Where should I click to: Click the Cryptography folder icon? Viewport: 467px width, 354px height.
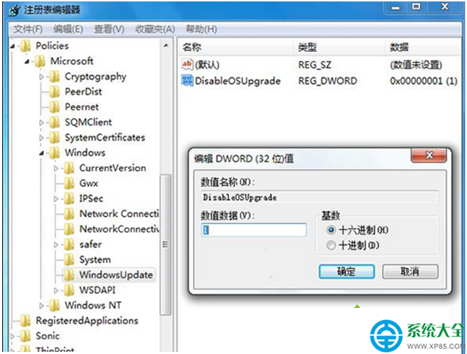(55, 76)
